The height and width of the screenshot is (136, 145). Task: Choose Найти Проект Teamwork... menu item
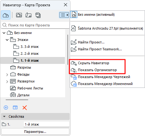(107, 49)
